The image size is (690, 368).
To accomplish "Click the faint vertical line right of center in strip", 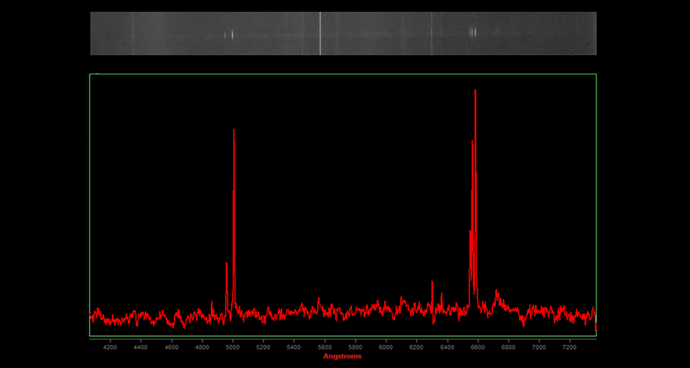I will click(432, 33).
